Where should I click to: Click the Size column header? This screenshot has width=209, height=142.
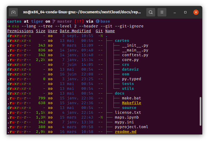41,31
